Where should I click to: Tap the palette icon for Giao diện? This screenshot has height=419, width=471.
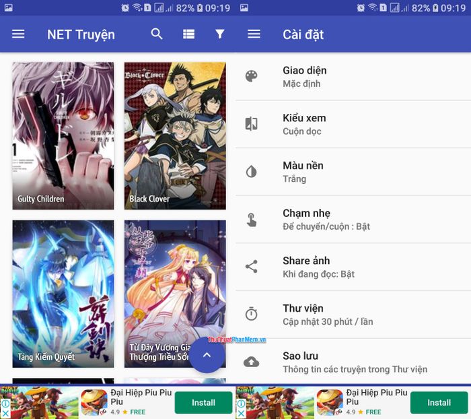(x=252, y=76)
